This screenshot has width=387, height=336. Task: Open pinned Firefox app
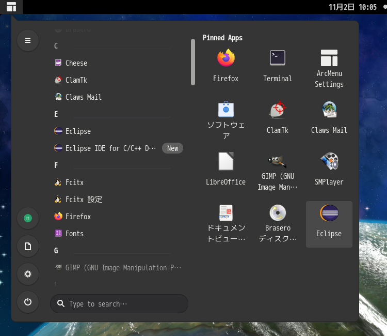point(225,67)
